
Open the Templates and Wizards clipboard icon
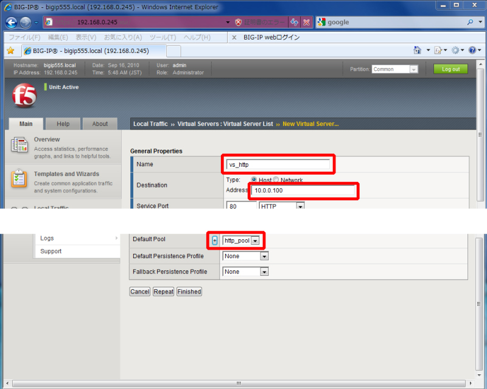pyautogui.click(x=20, y=179)
